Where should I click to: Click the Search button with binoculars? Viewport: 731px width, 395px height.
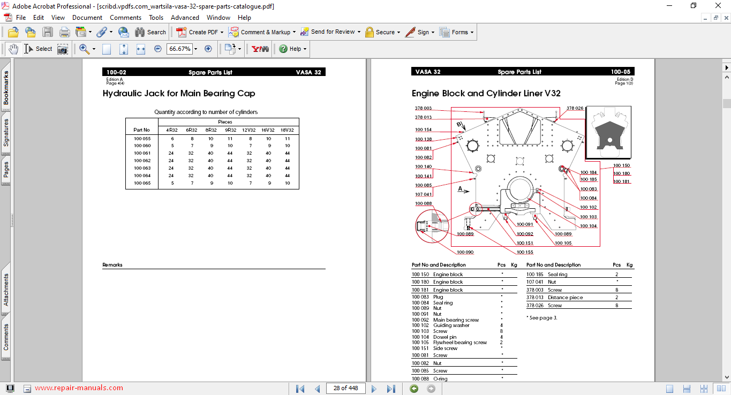pos(150,32)
